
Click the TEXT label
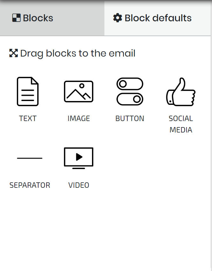(28, 119)
